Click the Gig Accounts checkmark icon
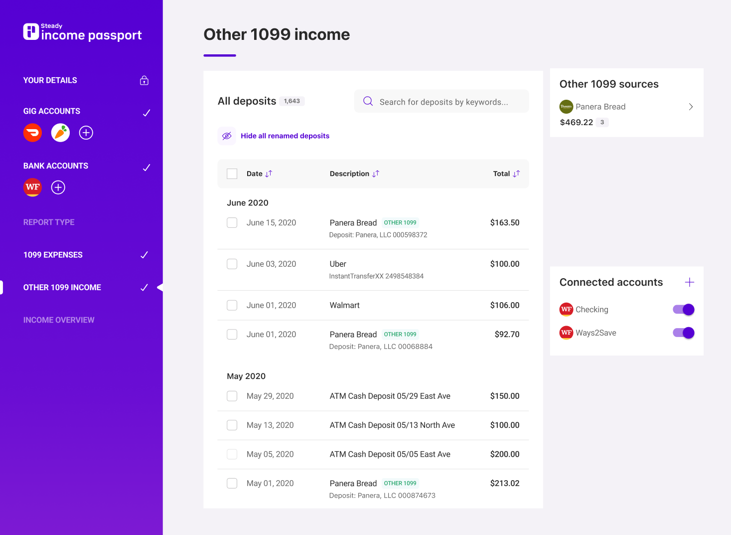Viewport: 731px width, 535px height. [x=146, y=113]
